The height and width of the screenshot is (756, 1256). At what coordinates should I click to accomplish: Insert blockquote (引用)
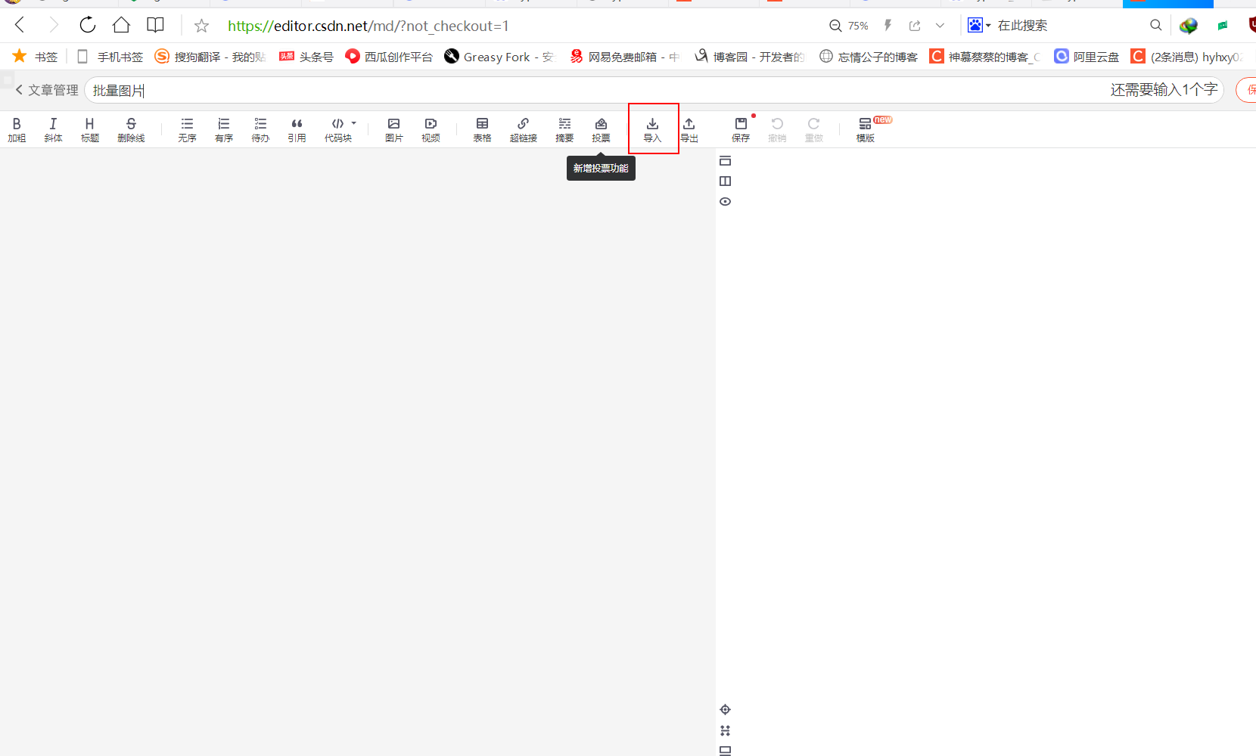297,129
